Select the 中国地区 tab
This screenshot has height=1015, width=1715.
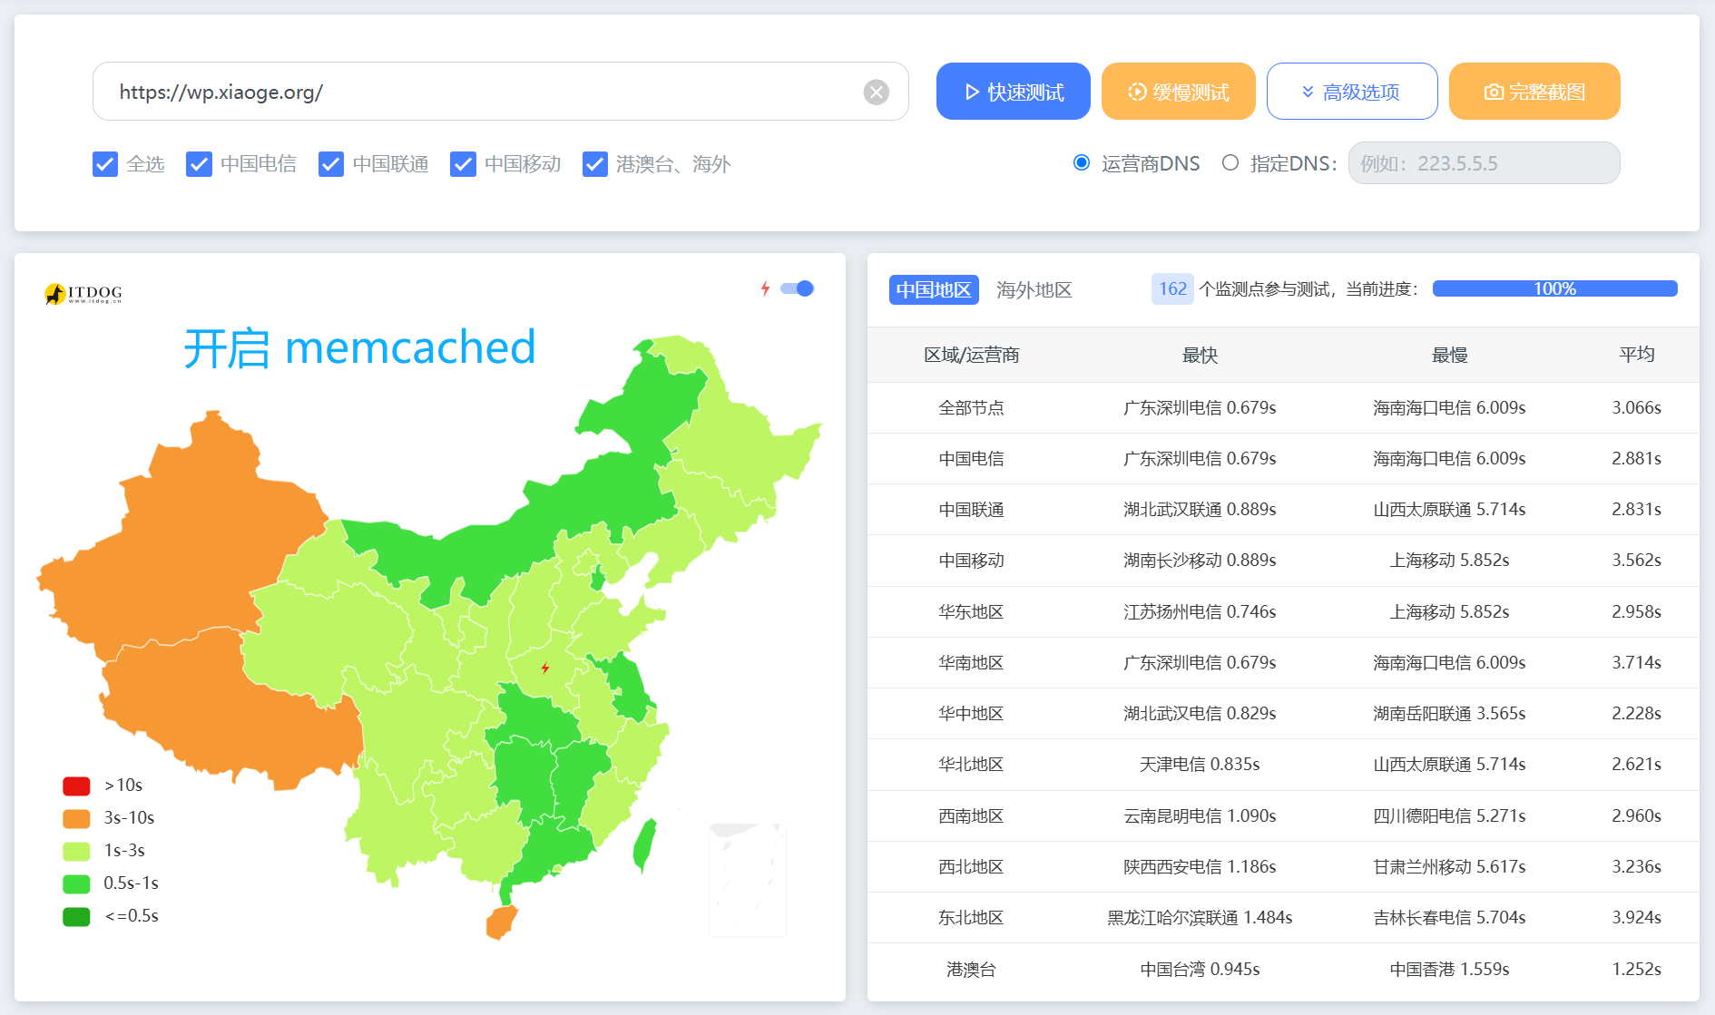click(x=934, y=289)
